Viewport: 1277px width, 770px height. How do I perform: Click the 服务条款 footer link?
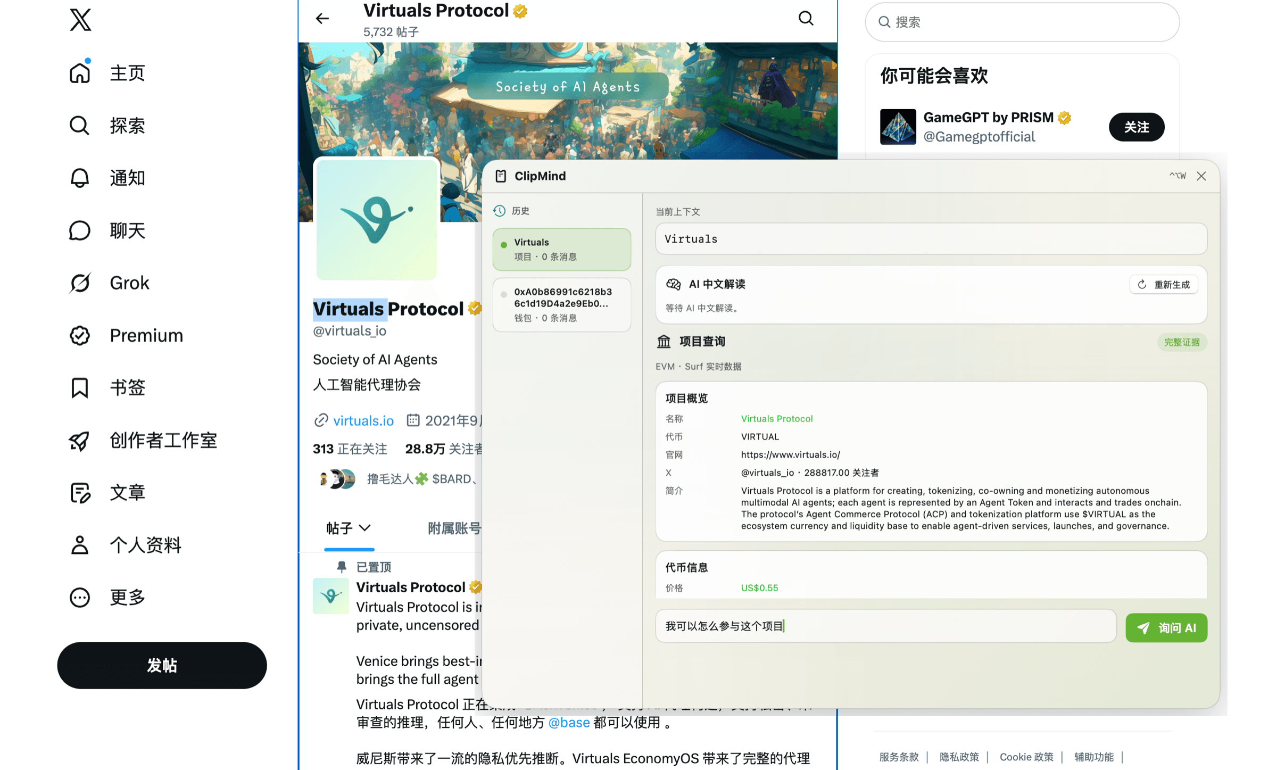click(899, 757)
